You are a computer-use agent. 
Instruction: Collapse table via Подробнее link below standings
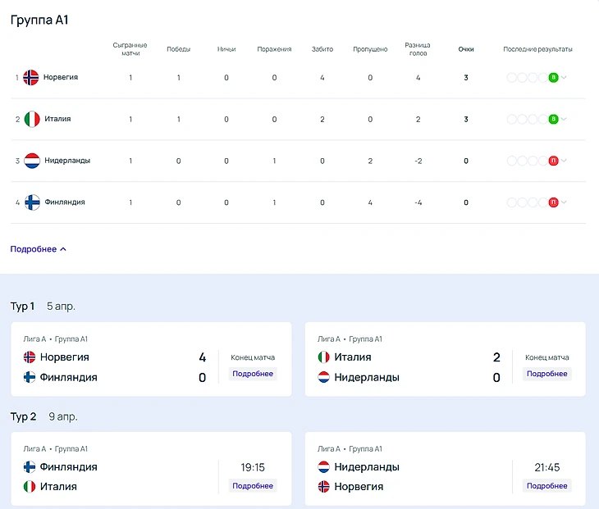click(x=38, y=249)
